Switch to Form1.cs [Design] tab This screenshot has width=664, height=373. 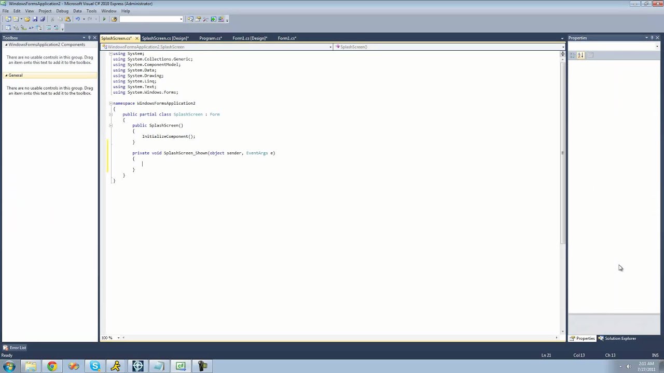[x=250, y=38]
